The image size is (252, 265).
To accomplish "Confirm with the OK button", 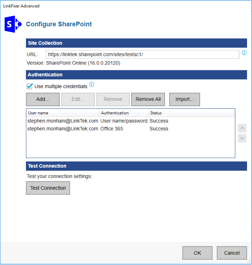I will (x=197, y=253).
